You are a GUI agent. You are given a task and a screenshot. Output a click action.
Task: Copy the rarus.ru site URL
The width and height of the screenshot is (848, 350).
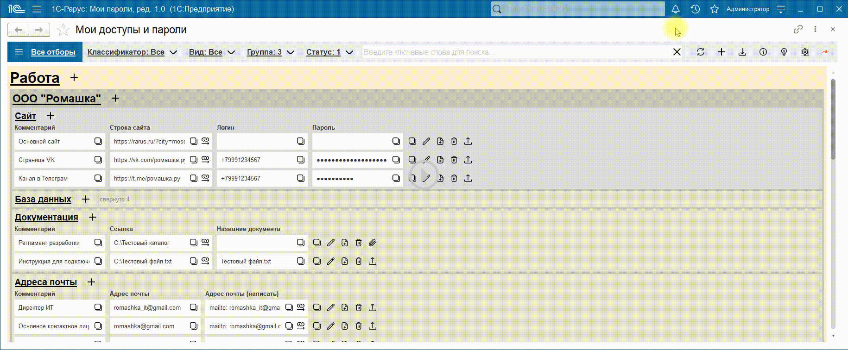(193, 141)
